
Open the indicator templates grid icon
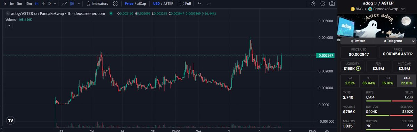click(x=115, y=4)
